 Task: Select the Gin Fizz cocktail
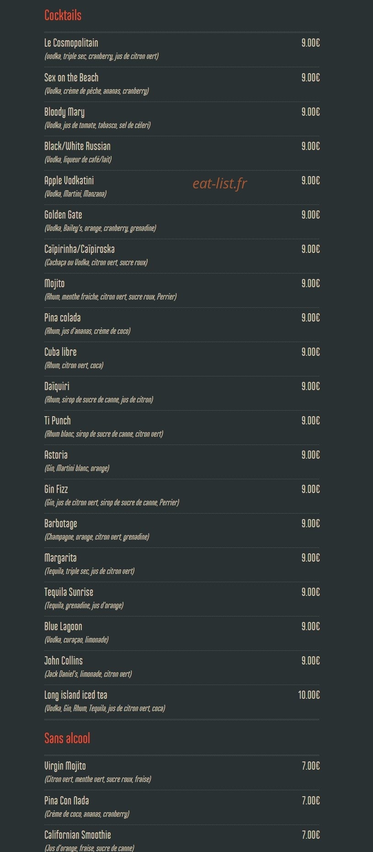[56, 489]
